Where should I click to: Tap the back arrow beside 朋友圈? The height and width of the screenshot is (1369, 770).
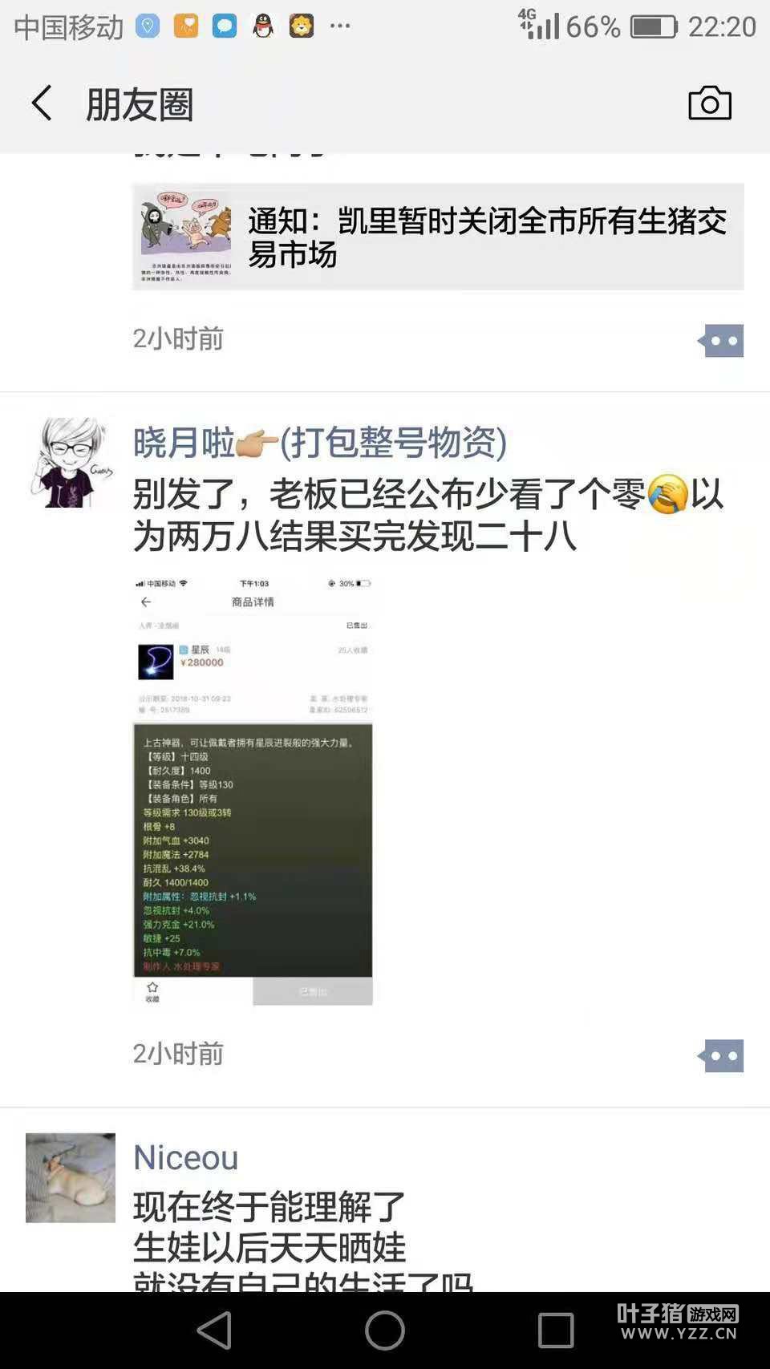pos(42,103)
